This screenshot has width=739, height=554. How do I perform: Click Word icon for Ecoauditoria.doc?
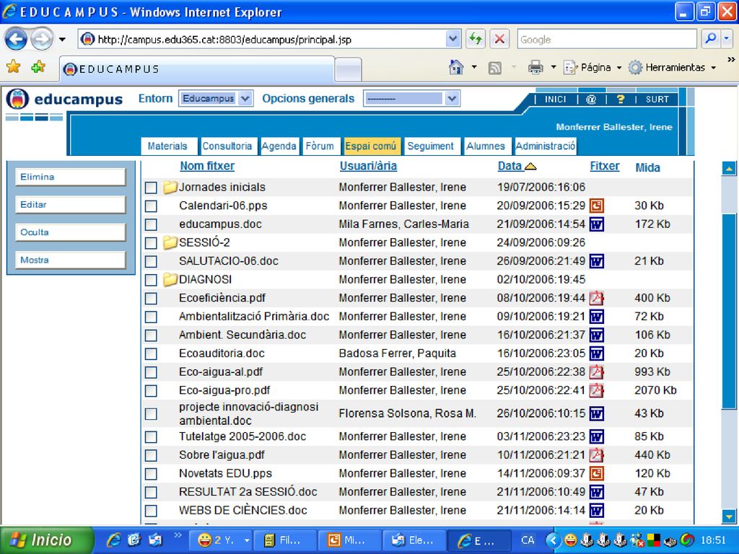tap(597, 353)
